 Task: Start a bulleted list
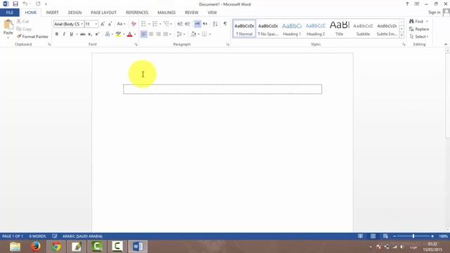[x=143, y=24]
